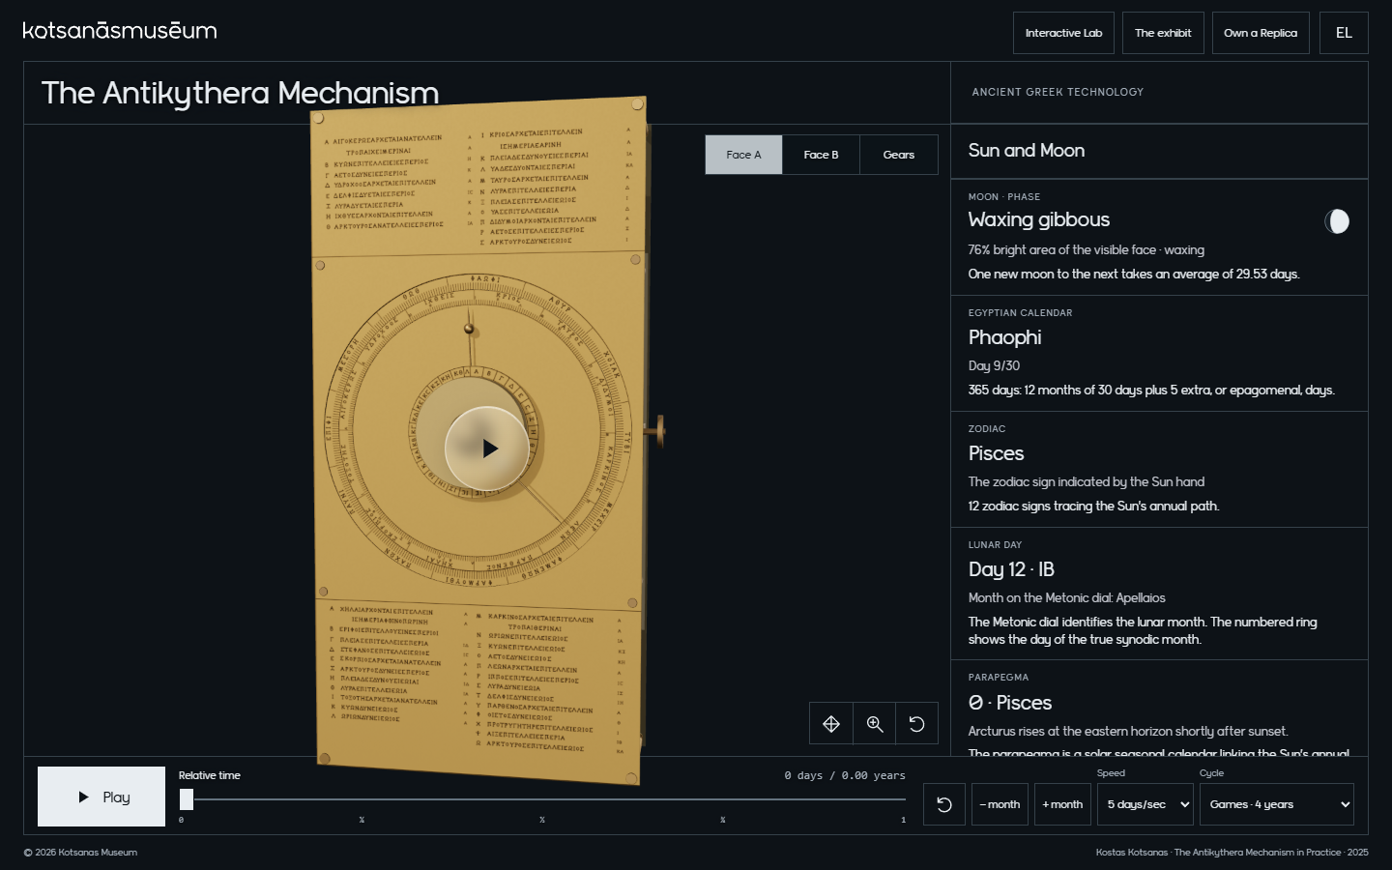Image resolution: width=1392 pixels, height=870 pixels.
Task: Click The Antikythera Mechanism page title
Action: [240, 93]
